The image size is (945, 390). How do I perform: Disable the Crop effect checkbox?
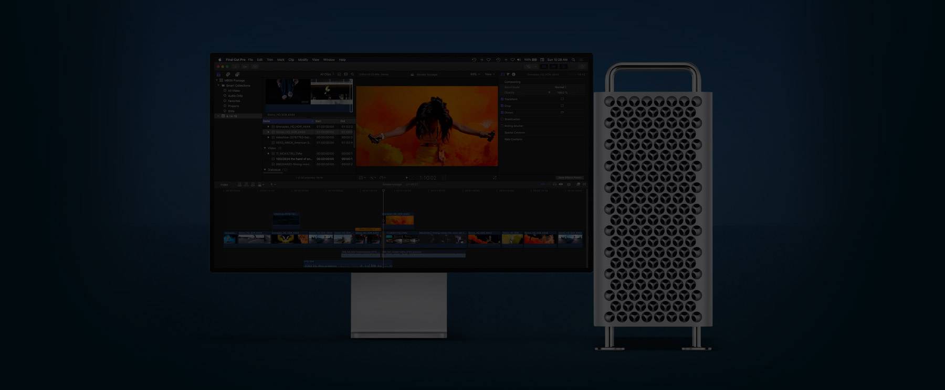(502, 106)
